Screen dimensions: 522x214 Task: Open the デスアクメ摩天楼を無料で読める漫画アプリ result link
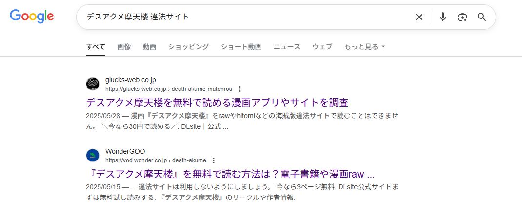pyautogui.click(x=217, y=102)
